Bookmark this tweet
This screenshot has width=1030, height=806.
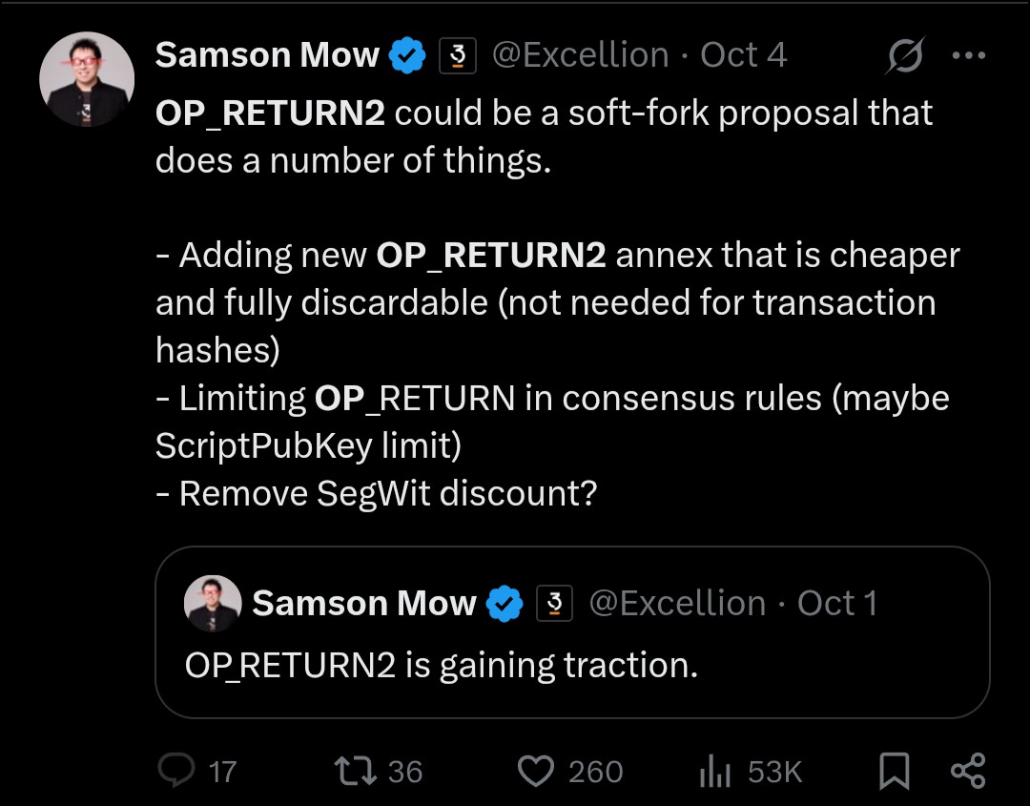click(x=894, y=771)
